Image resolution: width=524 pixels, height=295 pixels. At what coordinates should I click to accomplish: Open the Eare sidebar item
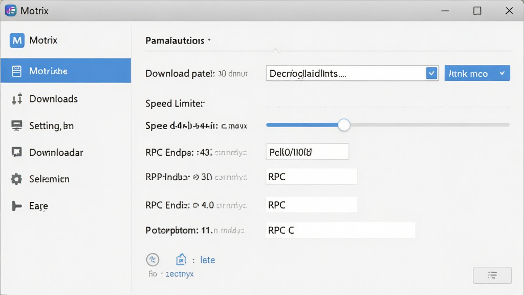coord(65,206)
